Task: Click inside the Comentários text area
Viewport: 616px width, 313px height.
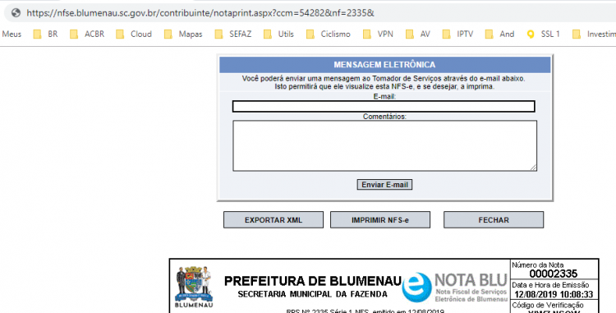Action: 384,145
